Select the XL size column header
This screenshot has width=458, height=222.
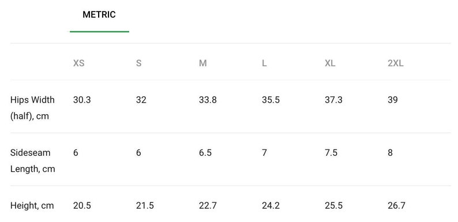[x=330, y=63]
